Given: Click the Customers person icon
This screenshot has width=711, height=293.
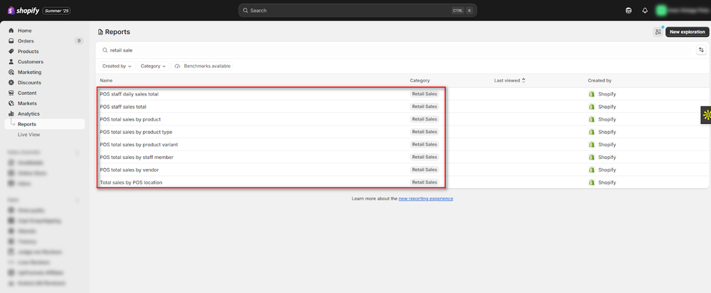Looking at the screenshot, I should click(x=11, y=62).
